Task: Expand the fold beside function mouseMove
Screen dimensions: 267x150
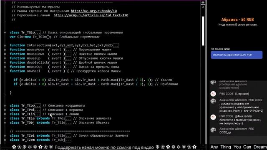Action: 5,50
